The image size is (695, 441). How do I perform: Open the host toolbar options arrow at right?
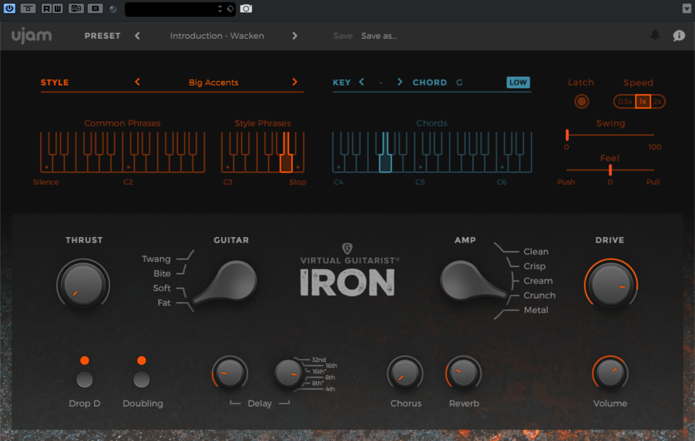coord(687,9)
